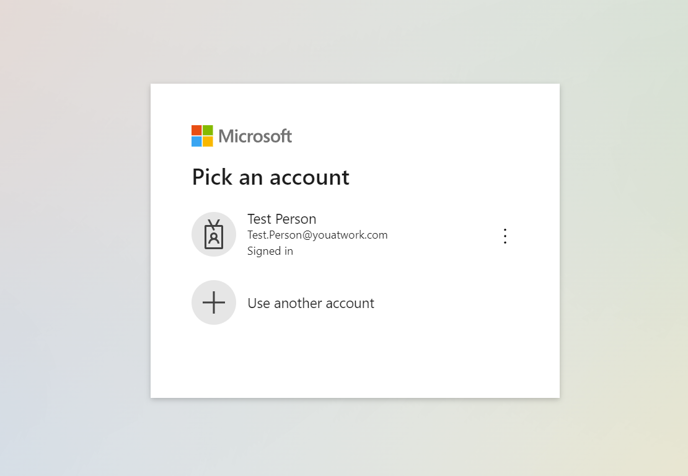Select the Microsoft four-square logo
This screenshot has width=688, height=476.
click(202, 136)
